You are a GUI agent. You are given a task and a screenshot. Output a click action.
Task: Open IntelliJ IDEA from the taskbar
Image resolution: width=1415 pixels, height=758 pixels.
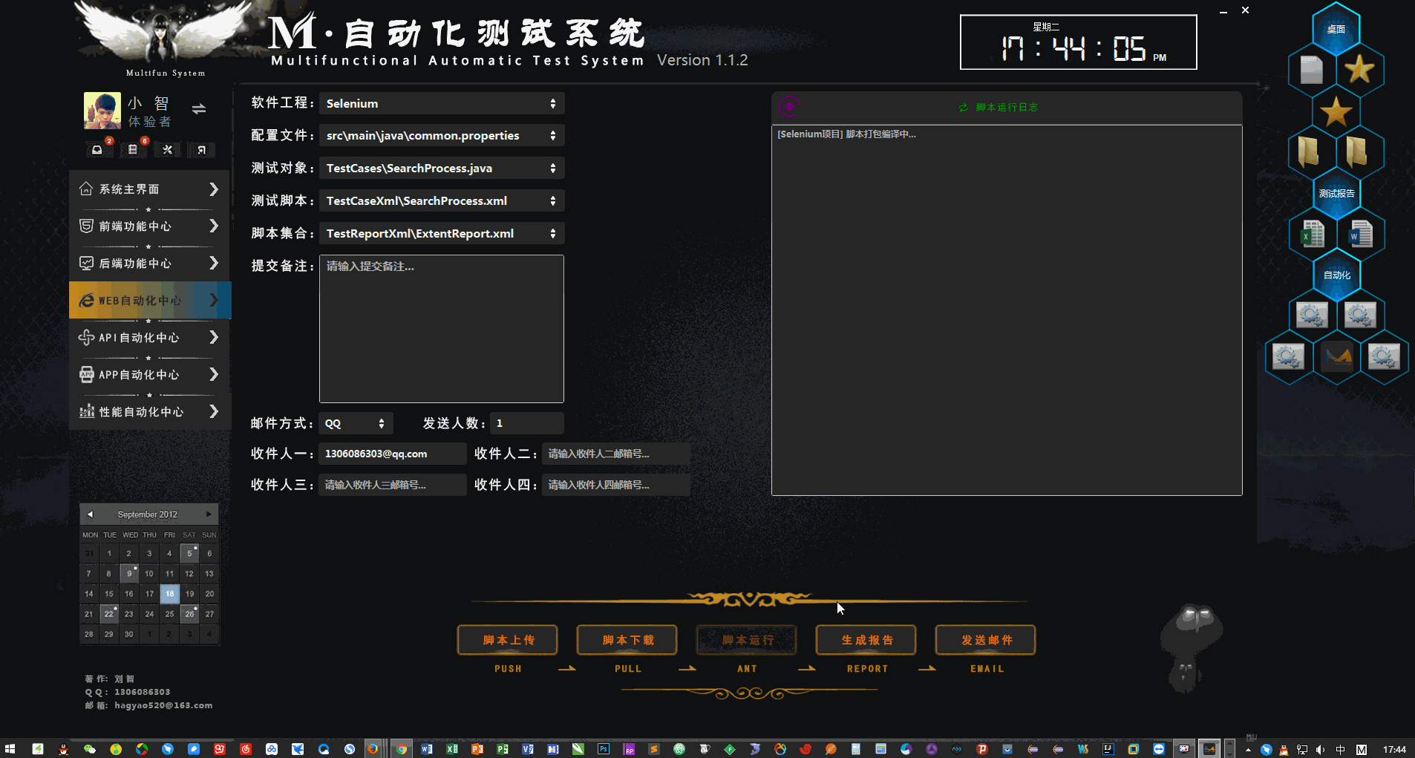1108,749
